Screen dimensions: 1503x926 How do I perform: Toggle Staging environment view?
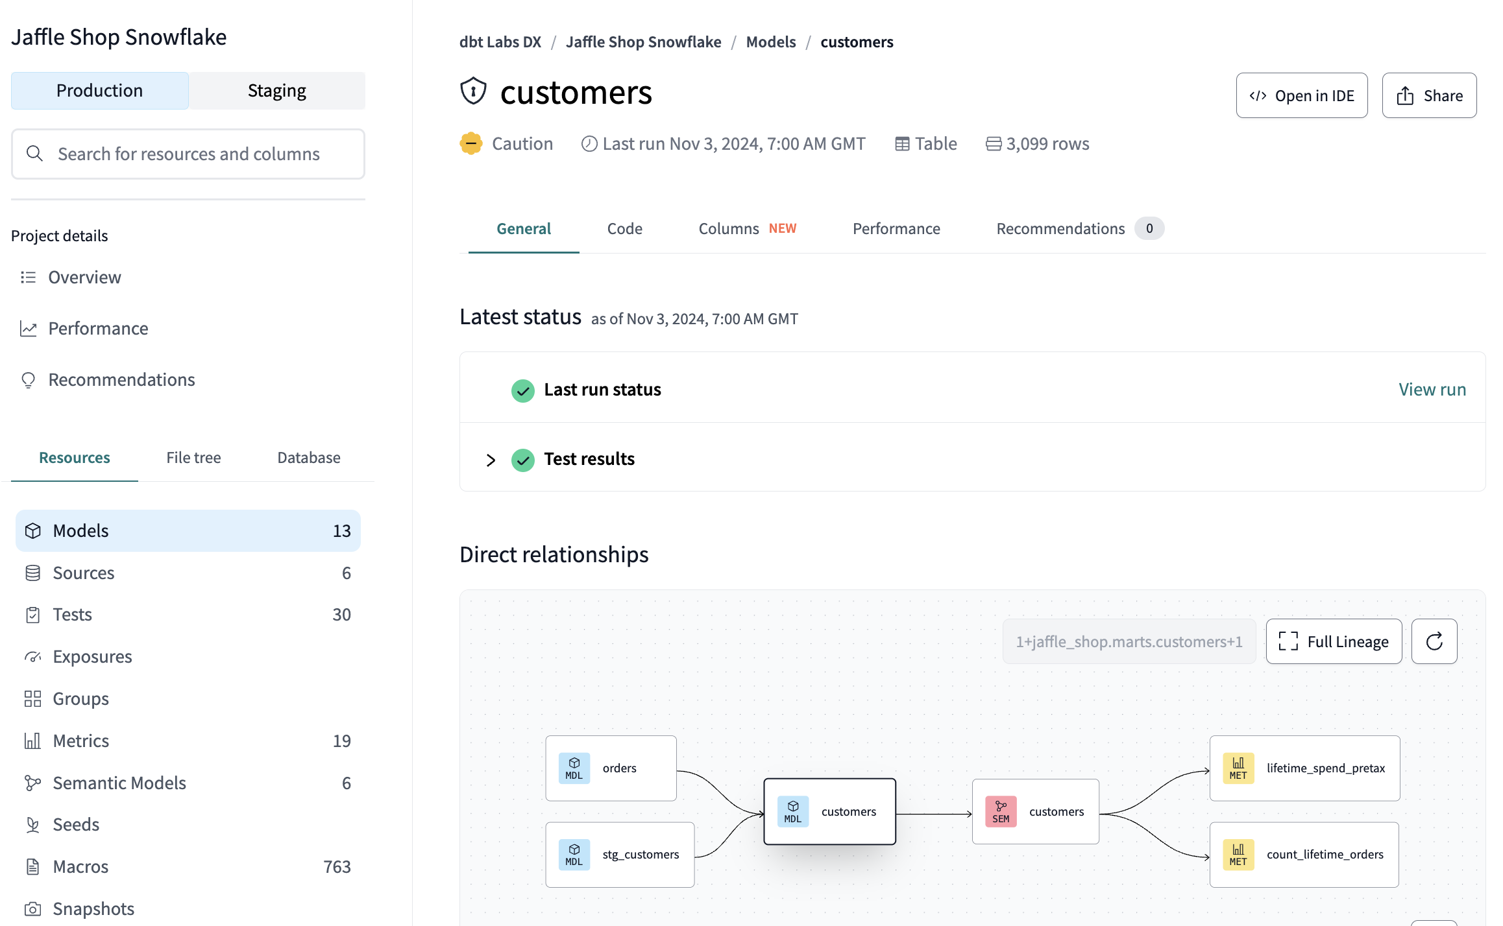click(277, 90)
